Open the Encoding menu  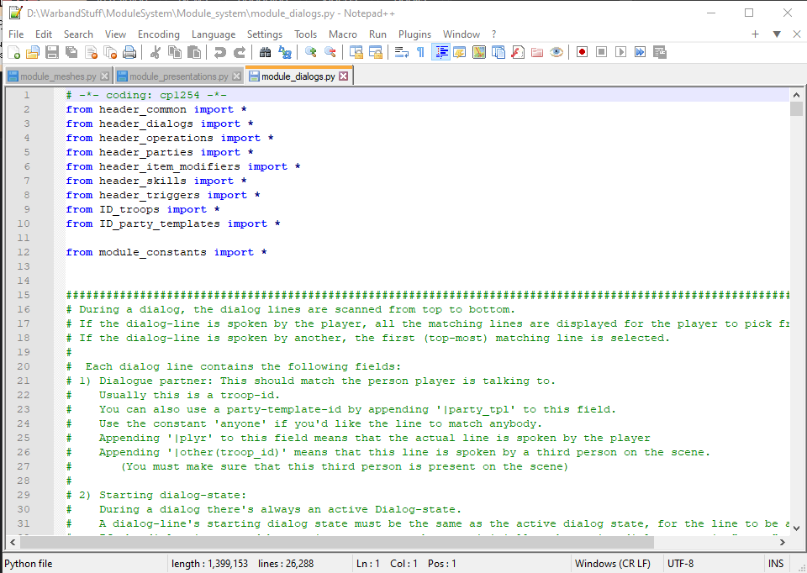tap(159, 34)
